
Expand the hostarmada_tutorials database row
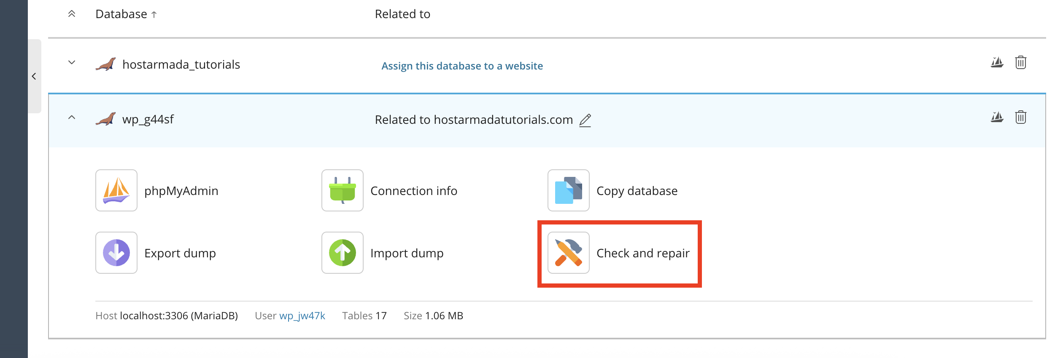click(72, 63)
